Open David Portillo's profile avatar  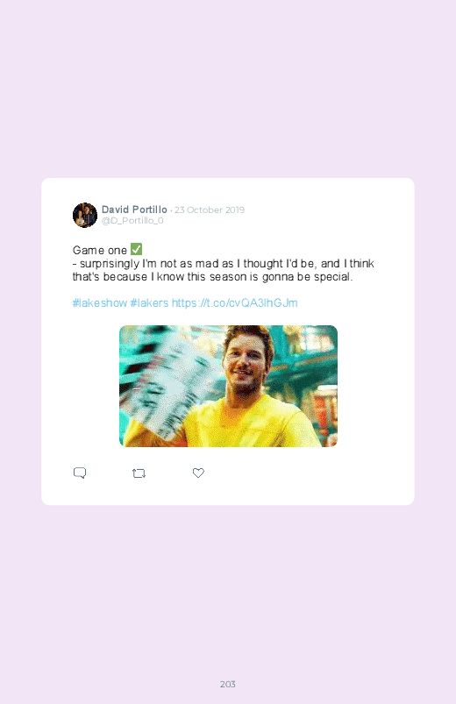coord(85,215)
